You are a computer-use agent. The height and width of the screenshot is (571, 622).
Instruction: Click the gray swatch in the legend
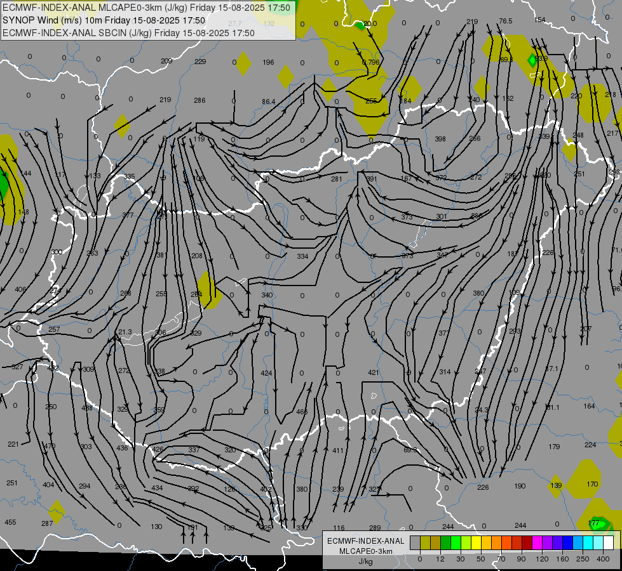click(416, 542)
